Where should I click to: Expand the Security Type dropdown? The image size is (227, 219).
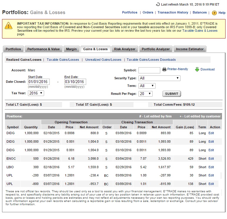click(159, 78)
